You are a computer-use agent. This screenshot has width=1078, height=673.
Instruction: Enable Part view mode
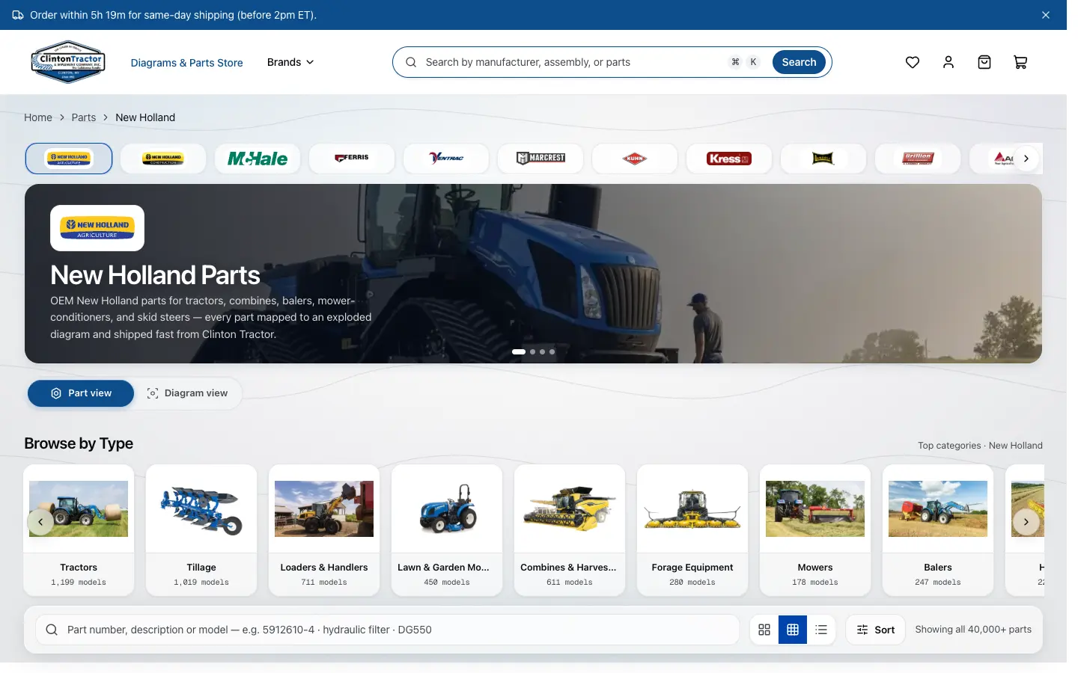pyautogui.click(x=81, y=393)
